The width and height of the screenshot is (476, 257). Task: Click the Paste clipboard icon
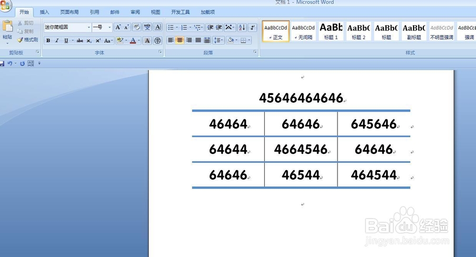pos(7,27)
